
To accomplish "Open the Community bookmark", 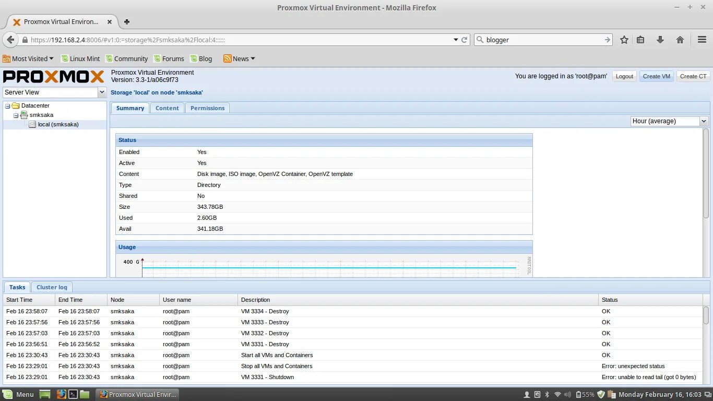I will [127, 58].
